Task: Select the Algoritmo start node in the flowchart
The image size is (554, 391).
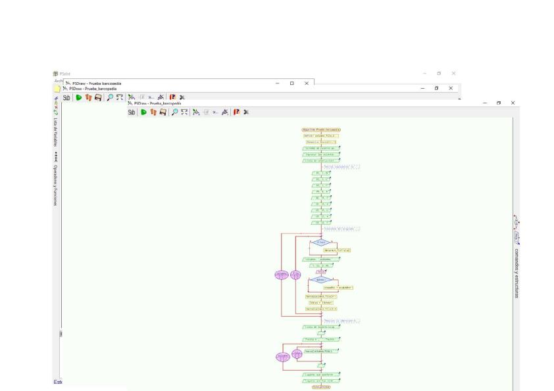Action: coord(321,130)
